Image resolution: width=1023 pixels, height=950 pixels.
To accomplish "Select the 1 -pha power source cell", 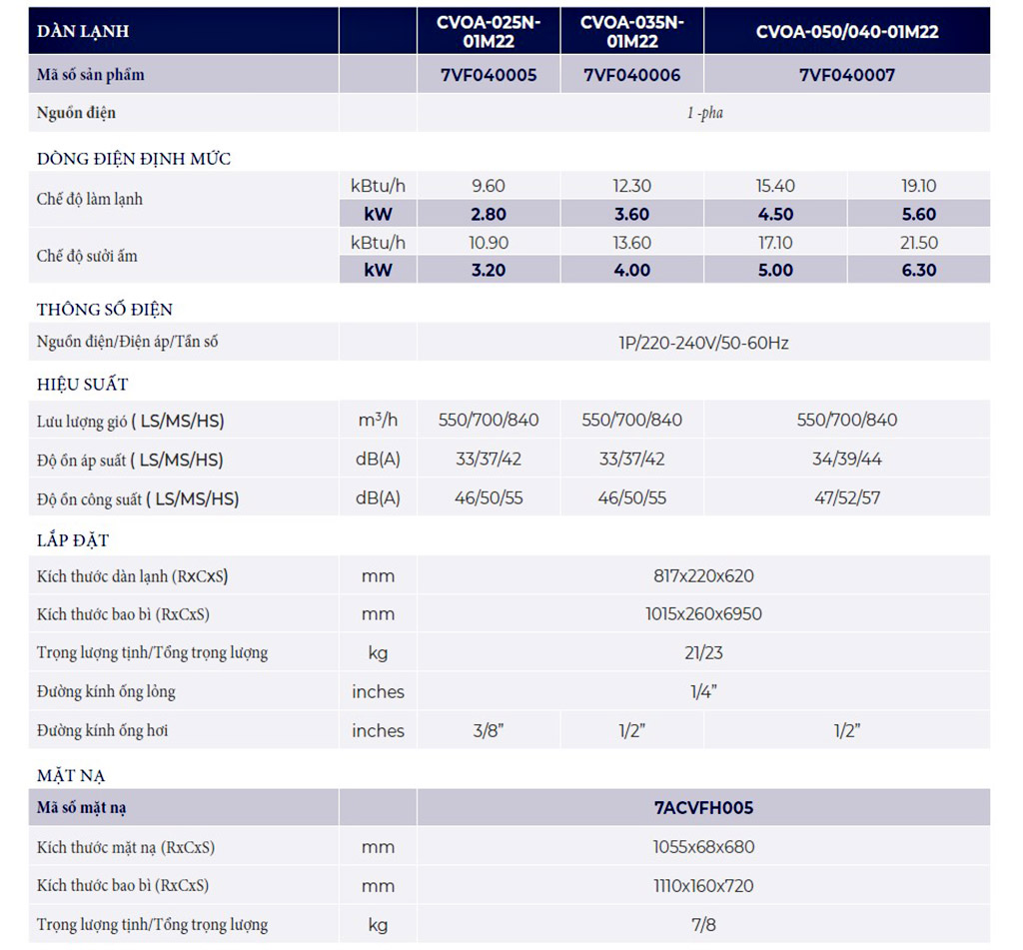I will 703,113.
